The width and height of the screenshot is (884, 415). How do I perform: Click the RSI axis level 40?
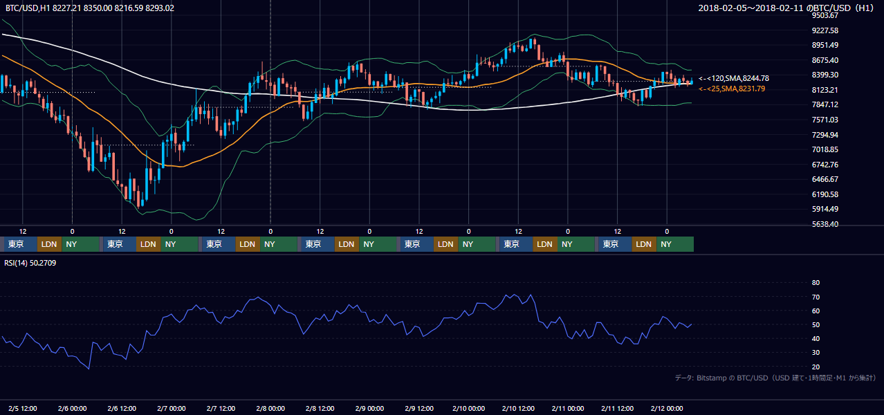[x=816, y=338]
